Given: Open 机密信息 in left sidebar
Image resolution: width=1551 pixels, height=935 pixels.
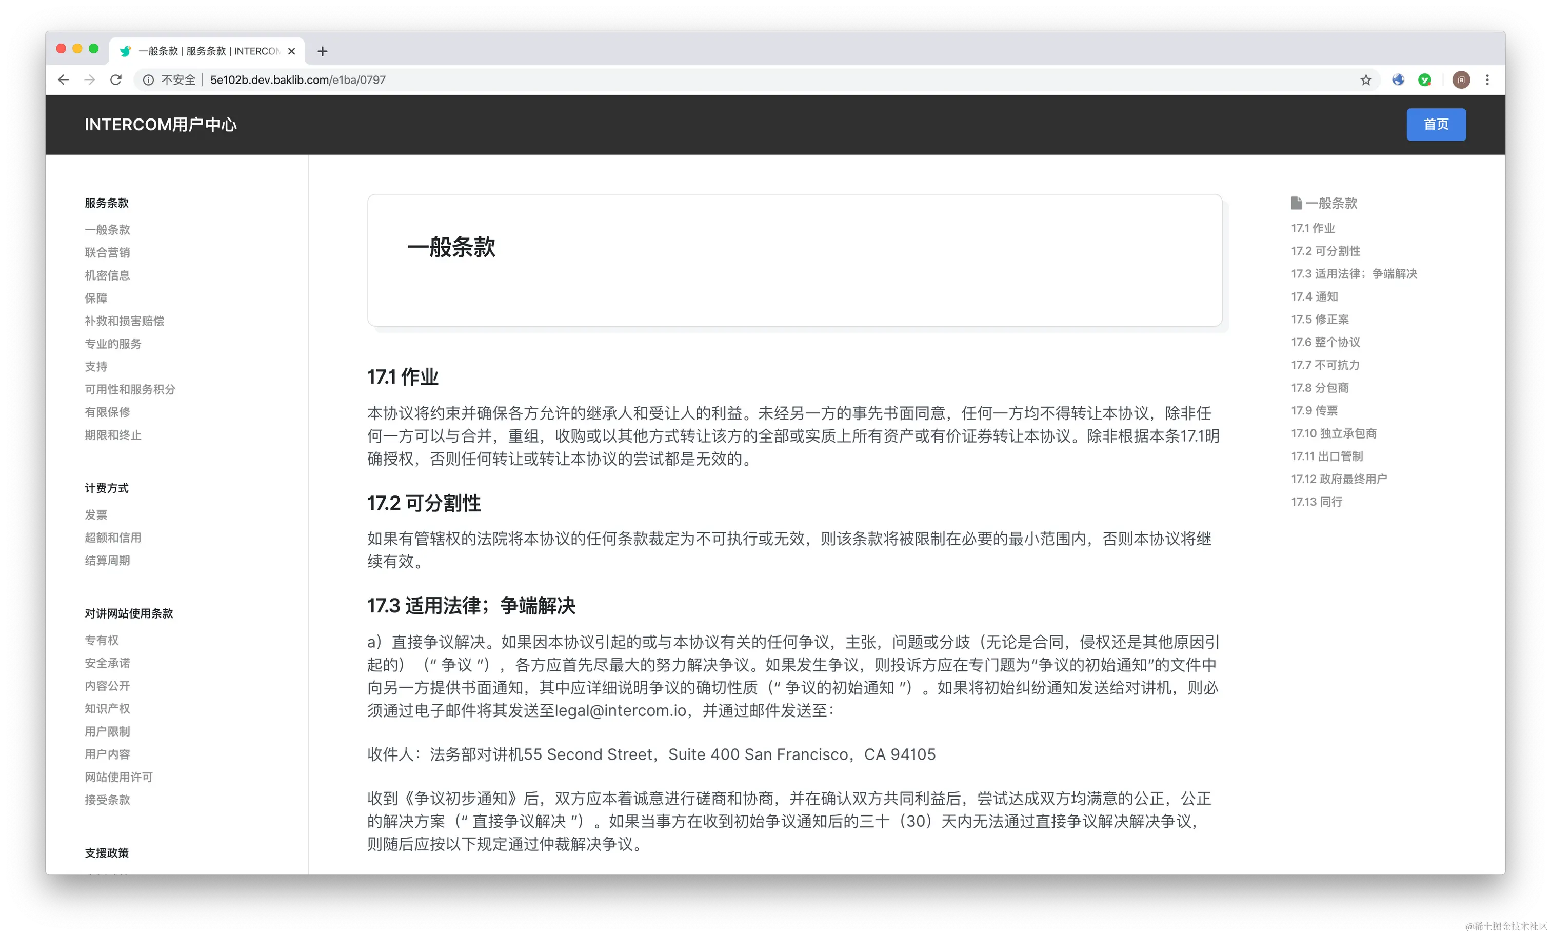Looking at the screenshot, I should (107, 275).
